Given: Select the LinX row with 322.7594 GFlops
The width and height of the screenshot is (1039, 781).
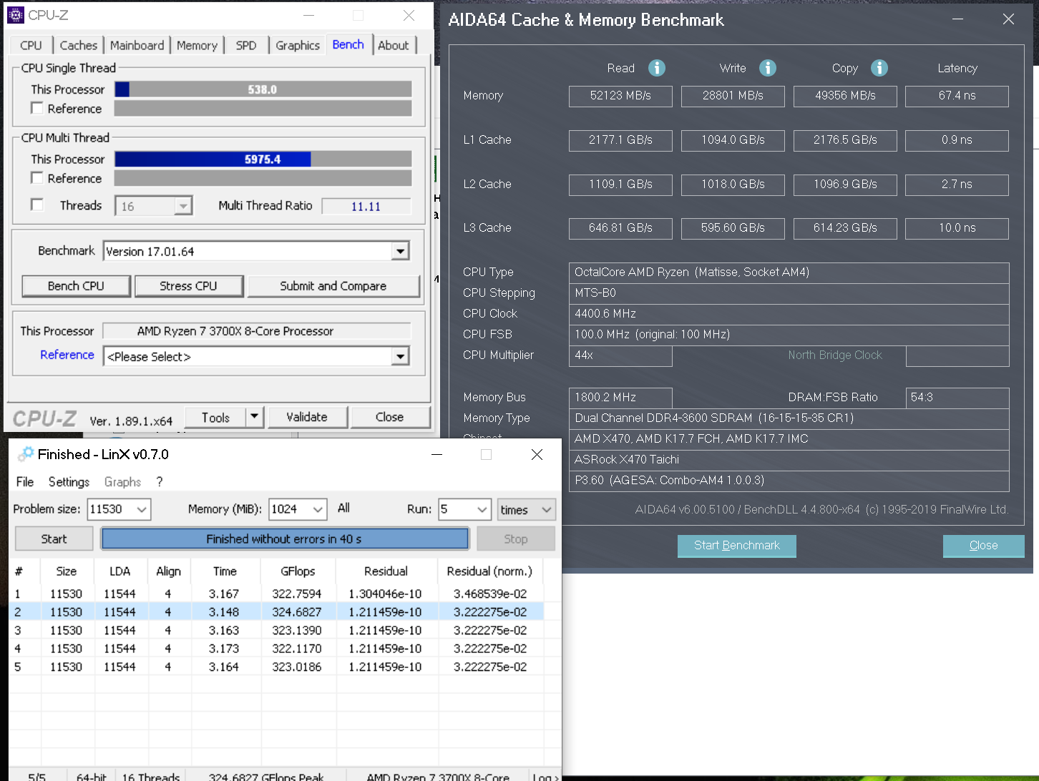Looking at the screenshot, I should coord(276,594).
